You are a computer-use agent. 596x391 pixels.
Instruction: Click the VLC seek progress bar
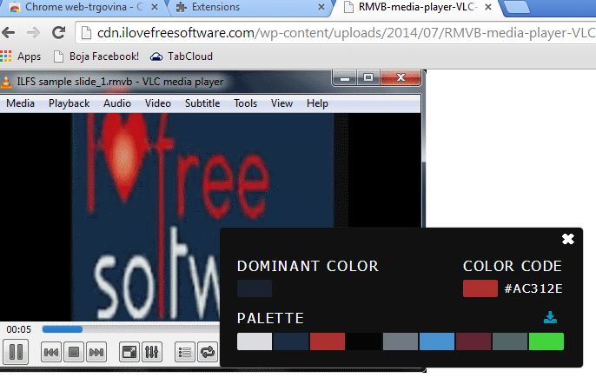pyautogui.click(x=130, y=329)
